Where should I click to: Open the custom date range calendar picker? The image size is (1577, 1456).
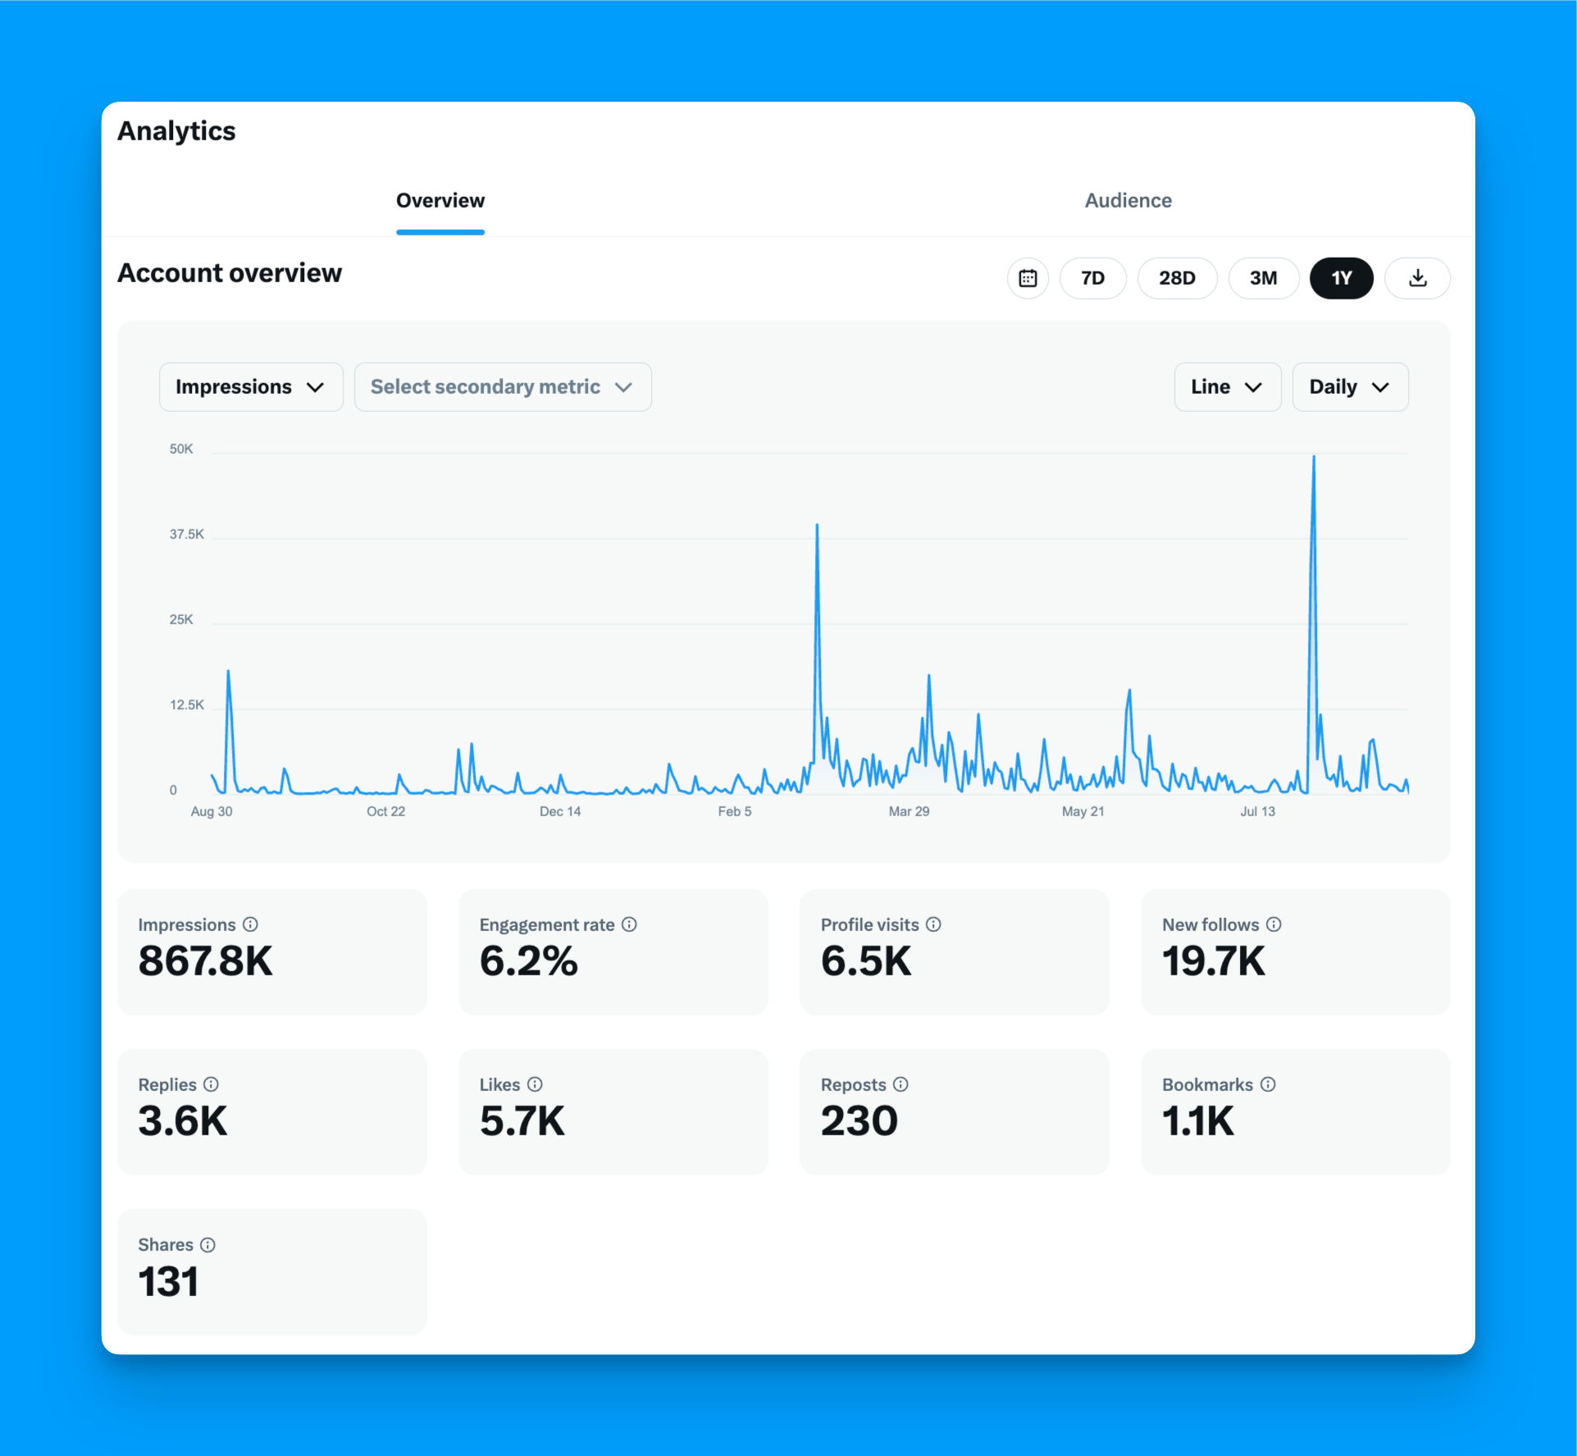(1028, 278)
